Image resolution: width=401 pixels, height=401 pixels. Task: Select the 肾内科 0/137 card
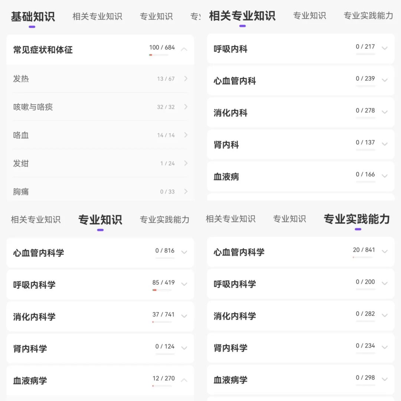(x=300, y=145)
